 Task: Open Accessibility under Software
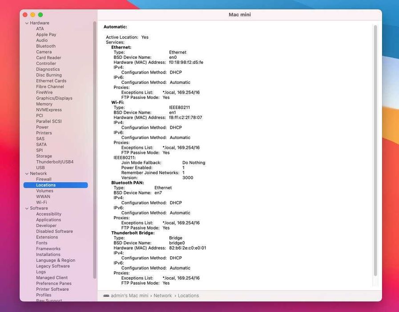(48, 214)
